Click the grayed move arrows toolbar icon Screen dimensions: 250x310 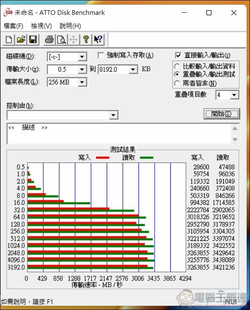pyautogui.click(x=73, y=39)
